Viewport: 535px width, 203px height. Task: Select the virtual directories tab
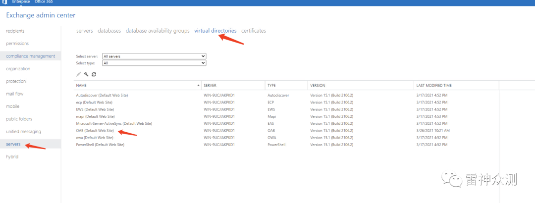click(215, 31)
